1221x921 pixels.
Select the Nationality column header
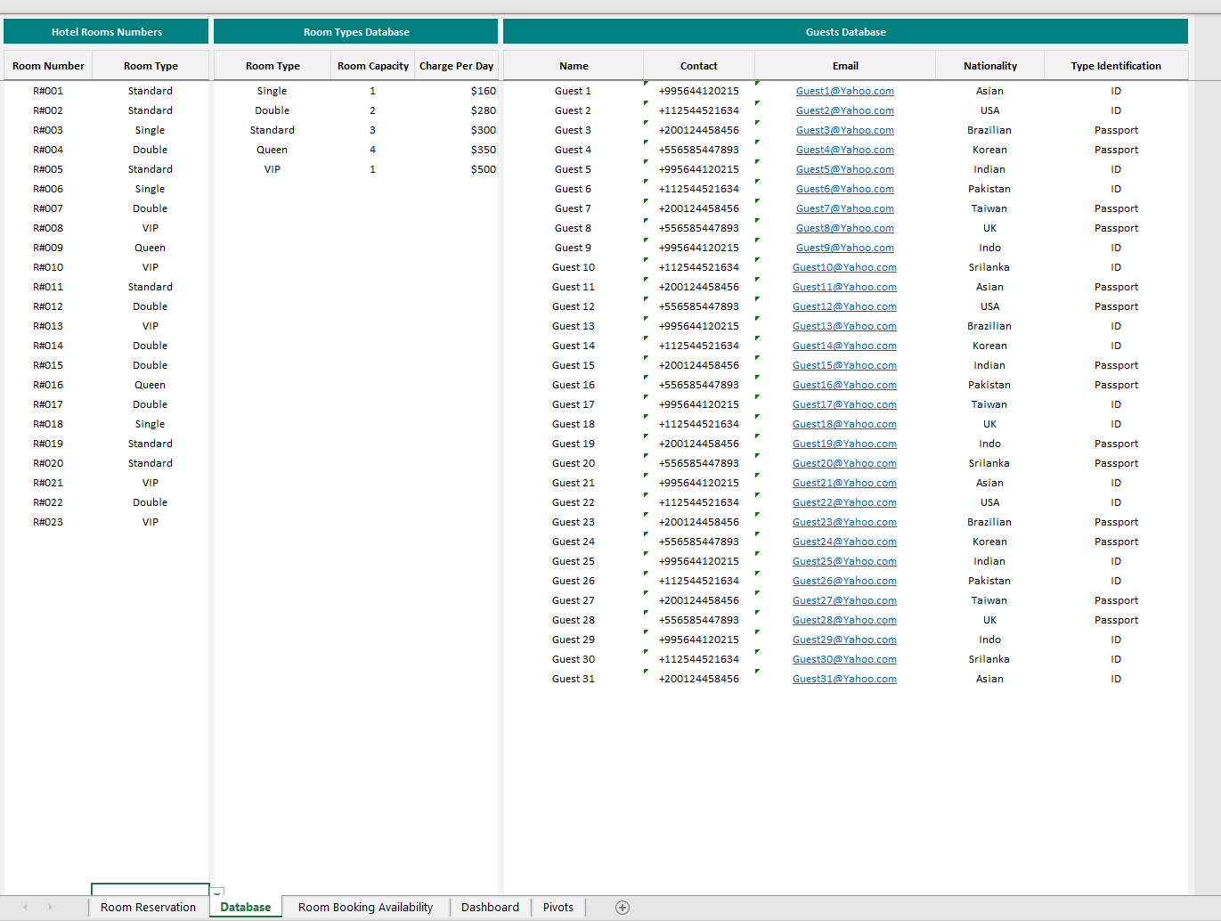[x=990, y=66]
